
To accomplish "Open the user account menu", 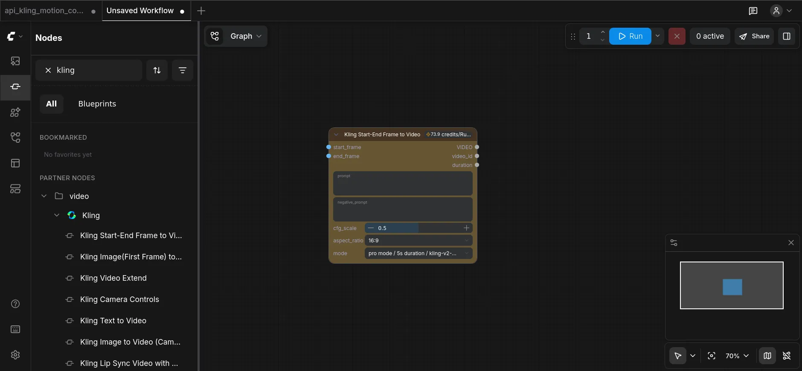I will click(x=781, y=11).
